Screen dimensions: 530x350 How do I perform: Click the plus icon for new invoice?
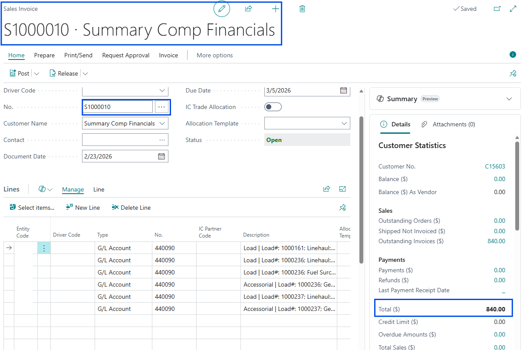click(275, 9)
